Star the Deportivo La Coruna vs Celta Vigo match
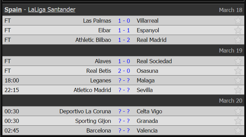246x137 pixels. [x=238, y=111]
